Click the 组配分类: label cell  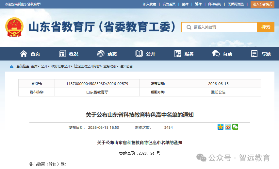pos(158,92)
